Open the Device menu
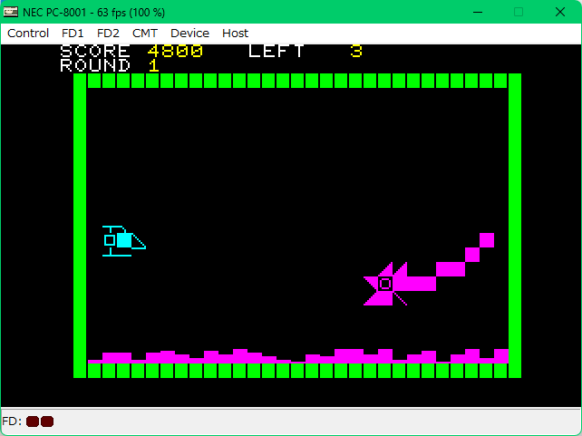Viewport: 582px width, 436px height. click(189, 33)
